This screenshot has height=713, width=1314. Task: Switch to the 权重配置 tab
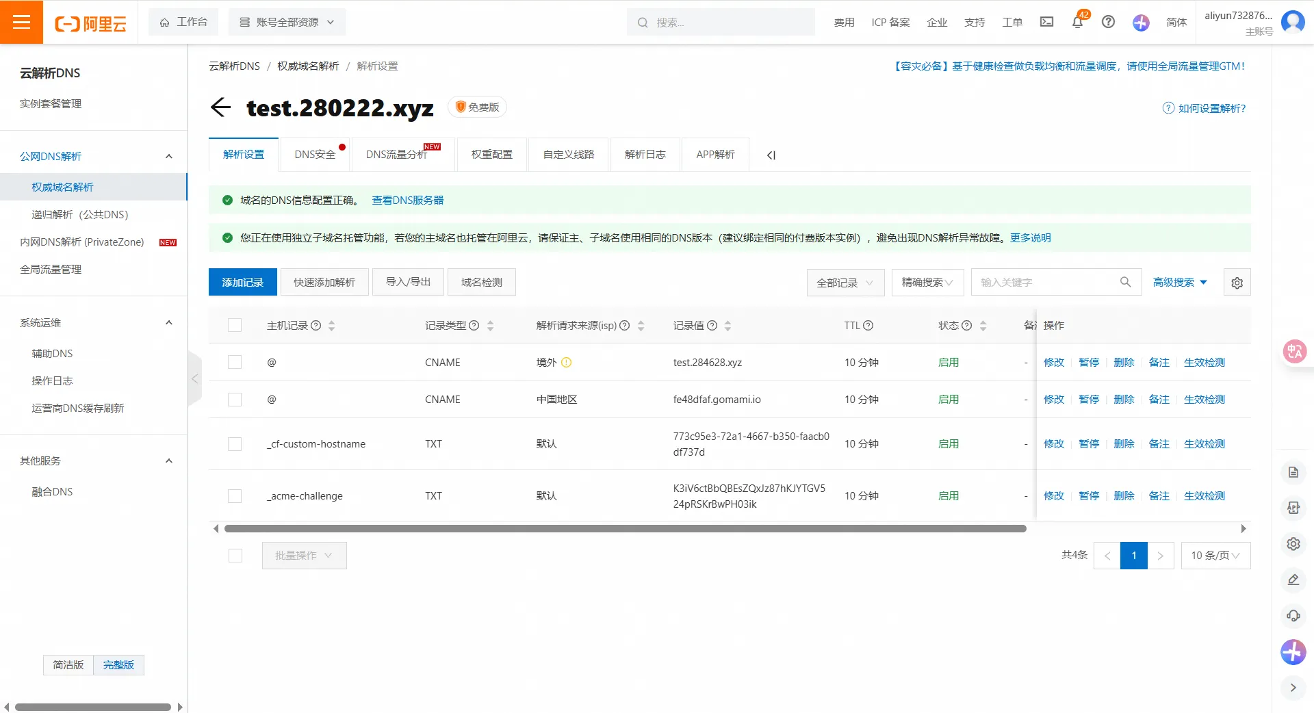coord(491,155)
